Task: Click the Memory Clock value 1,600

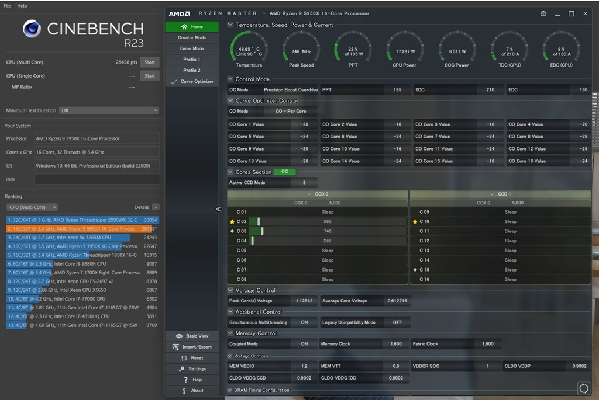Action: (396, 343)
